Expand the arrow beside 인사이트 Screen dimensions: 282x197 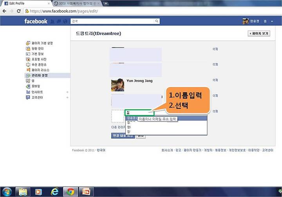tap(67, 92)
